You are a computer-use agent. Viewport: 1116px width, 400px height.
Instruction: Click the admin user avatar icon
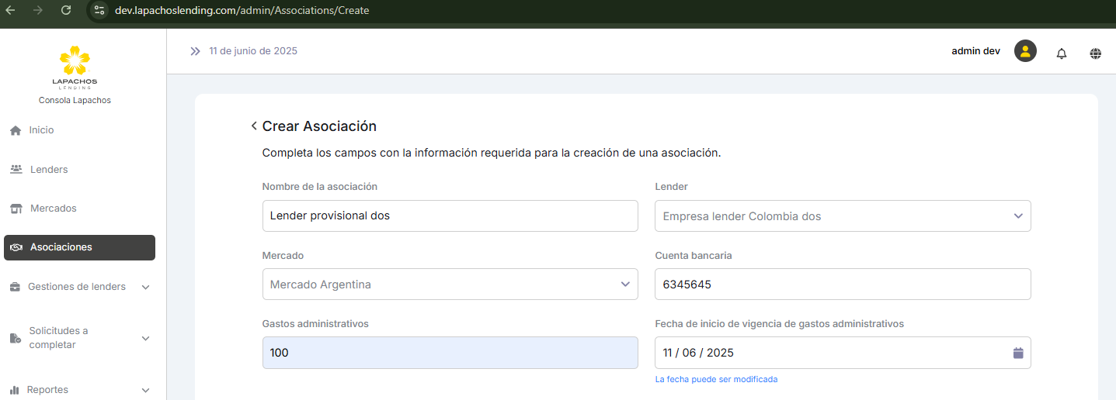click(x=1025, y=51)
